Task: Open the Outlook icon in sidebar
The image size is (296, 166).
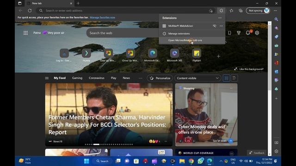Action: click(x=277, y=72)
